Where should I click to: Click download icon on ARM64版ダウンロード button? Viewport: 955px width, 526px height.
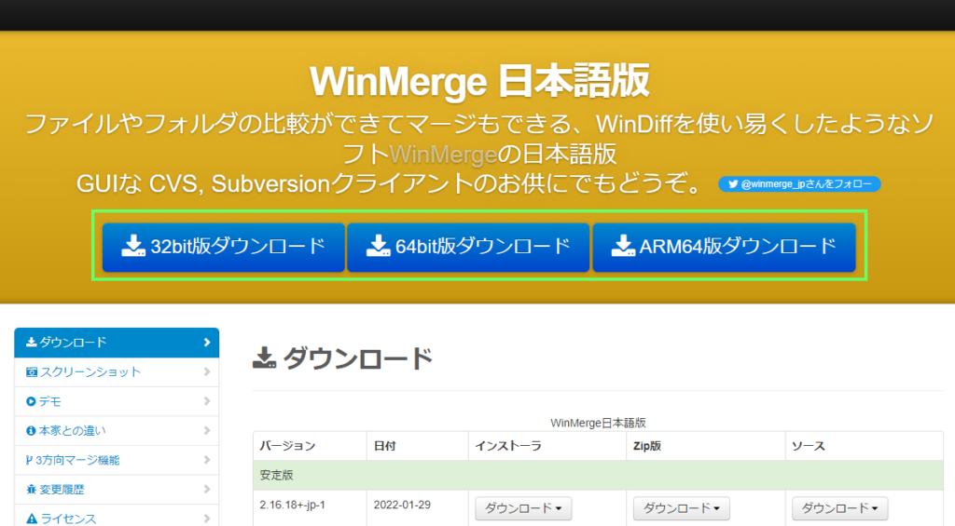click(x=622, y=247)
